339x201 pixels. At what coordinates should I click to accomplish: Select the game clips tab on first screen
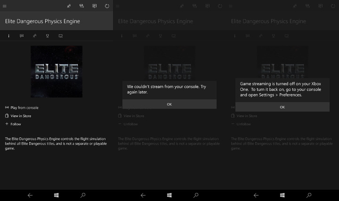click(61, 36)
